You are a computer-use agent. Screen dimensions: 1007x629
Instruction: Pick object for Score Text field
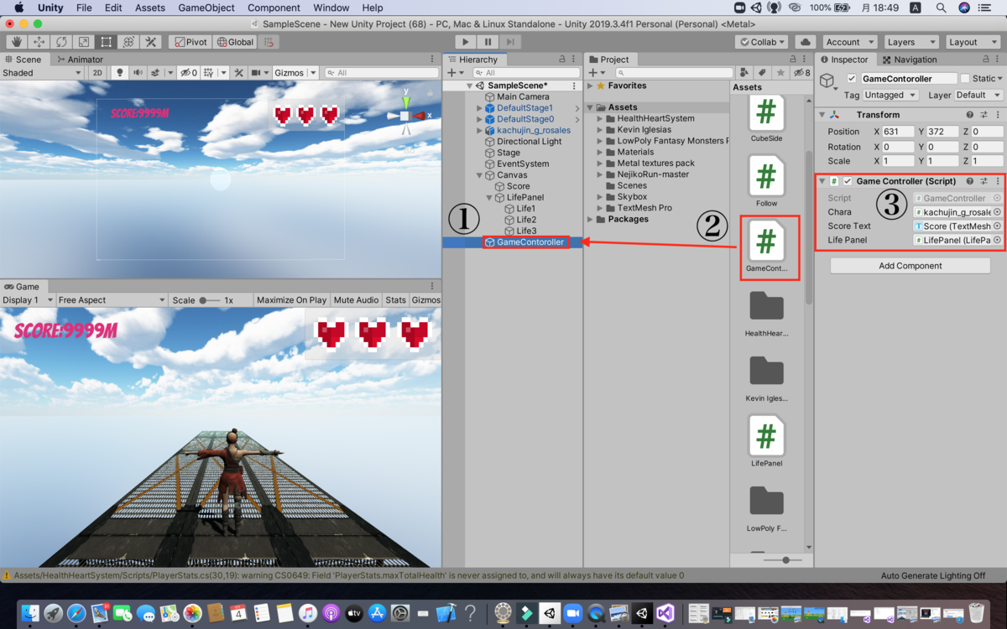pyautogui.click(x=997, y=226)
